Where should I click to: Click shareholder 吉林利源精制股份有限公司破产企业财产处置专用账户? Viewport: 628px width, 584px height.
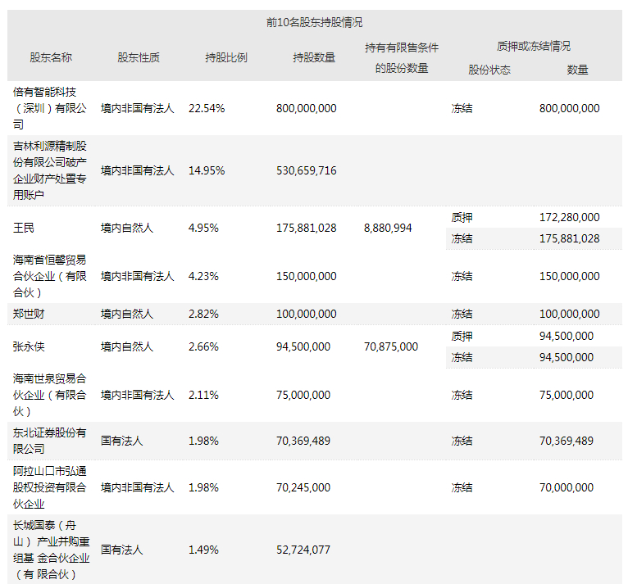click(x=50, y=170)
